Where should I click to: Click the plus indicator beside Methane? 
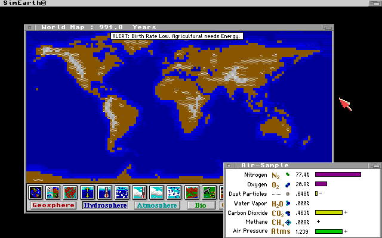318,222
